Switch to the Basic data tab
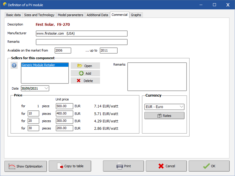Viewport: 235px width, 176px height. 13,15
